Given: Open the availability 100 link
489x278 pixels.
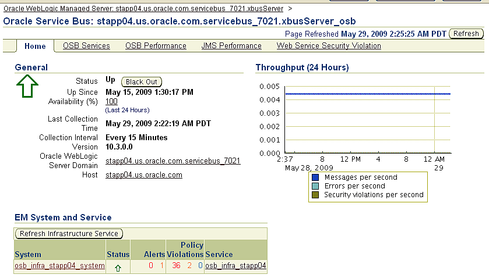Looking at the screenshot, I should 111,101.
